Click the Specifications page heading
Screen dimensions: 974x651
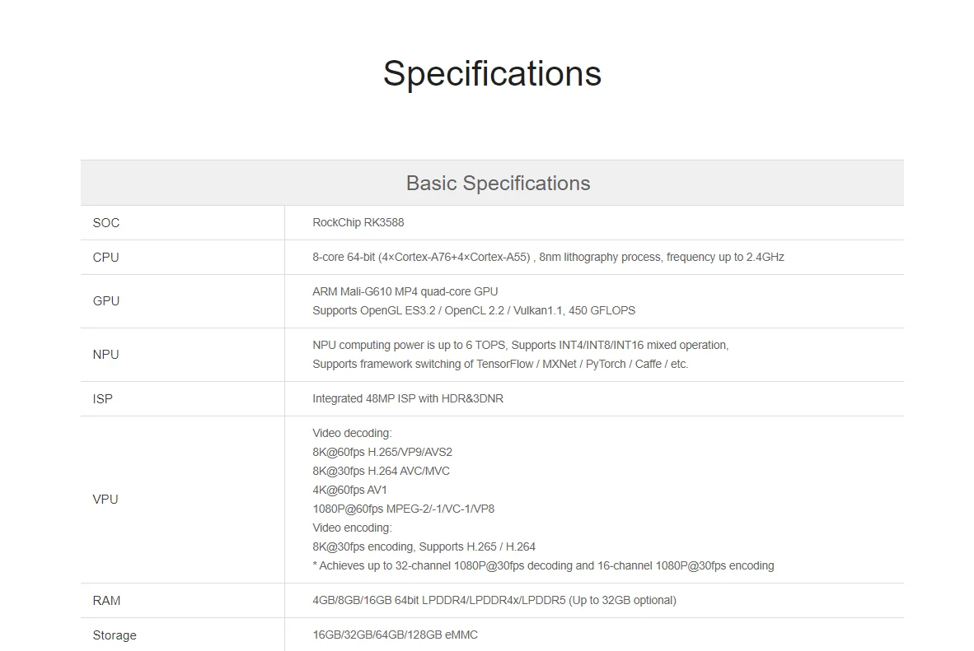click(x=492, y=73)
